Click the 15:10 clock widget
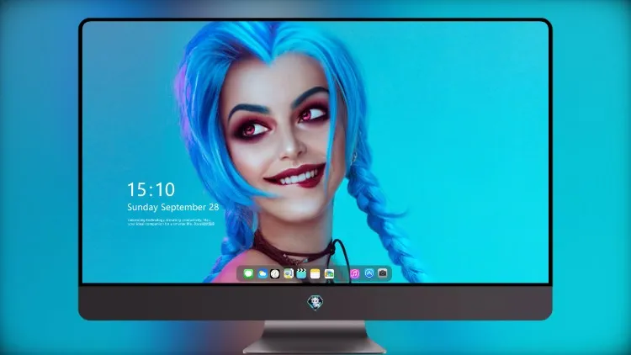 click(151, 189)
